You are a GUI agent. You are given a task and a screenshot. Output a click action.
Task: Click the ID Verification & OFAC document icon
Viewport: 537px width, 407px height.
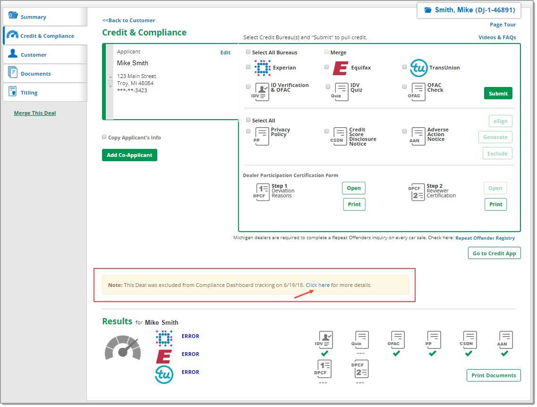[260, 92]
